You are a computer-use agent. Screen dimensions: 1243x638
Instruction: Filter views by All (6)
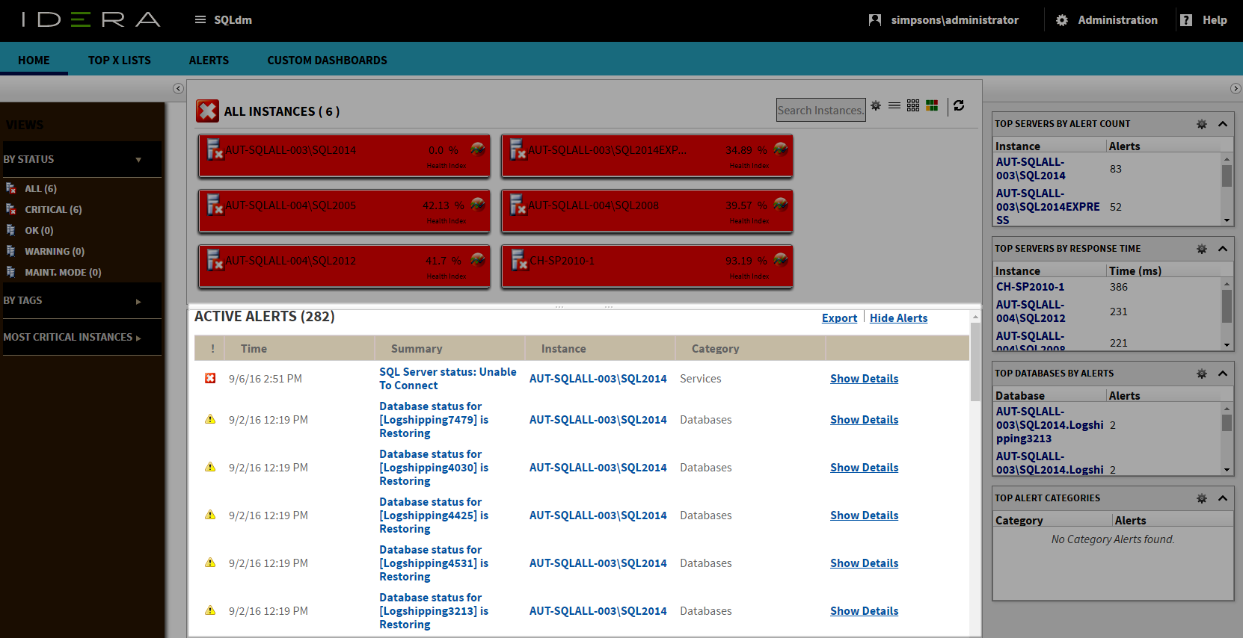click(x=40, y=189)
